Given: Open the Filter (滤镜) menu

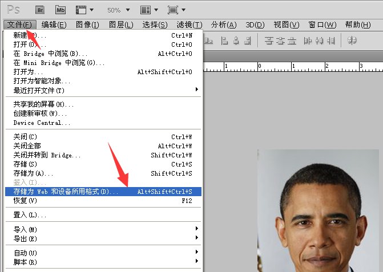Looking at the screenshot, I should tap(190, 25).
